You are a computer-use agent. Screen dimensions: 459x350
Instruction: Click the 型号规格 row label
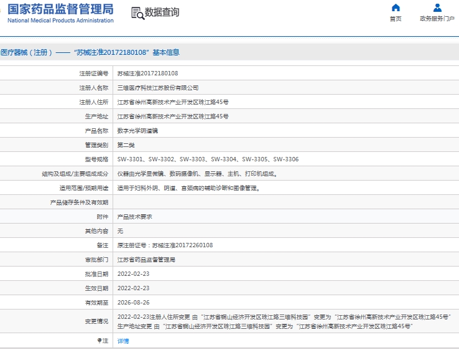pos(96,159)
